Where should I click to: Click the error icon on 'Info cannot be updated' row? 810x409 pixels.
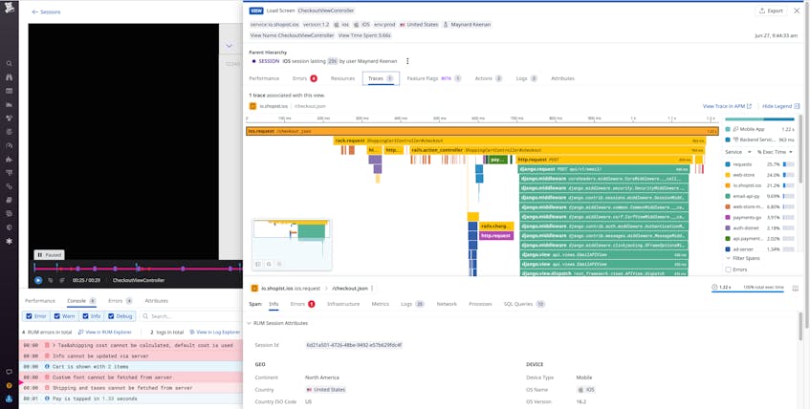47,355
